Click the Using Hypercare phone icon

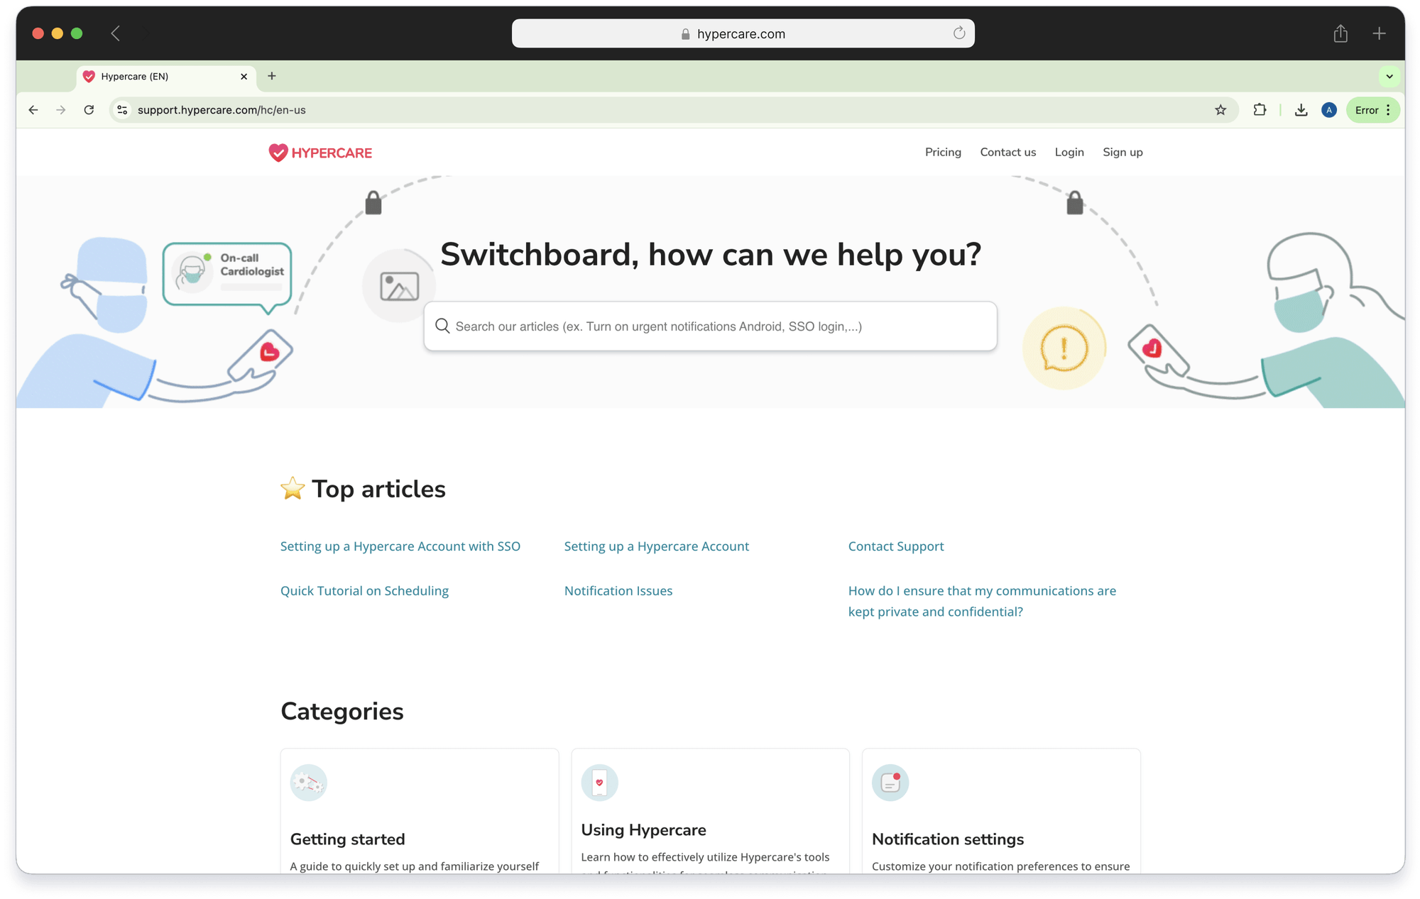(x=599, y=783)
